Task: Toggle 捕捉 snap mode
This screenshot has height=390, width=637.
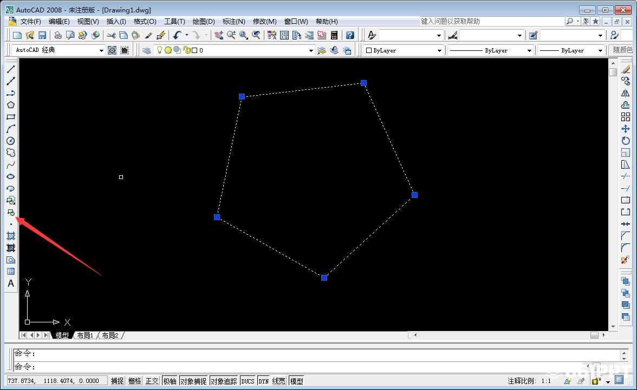Action: (118, 381)
